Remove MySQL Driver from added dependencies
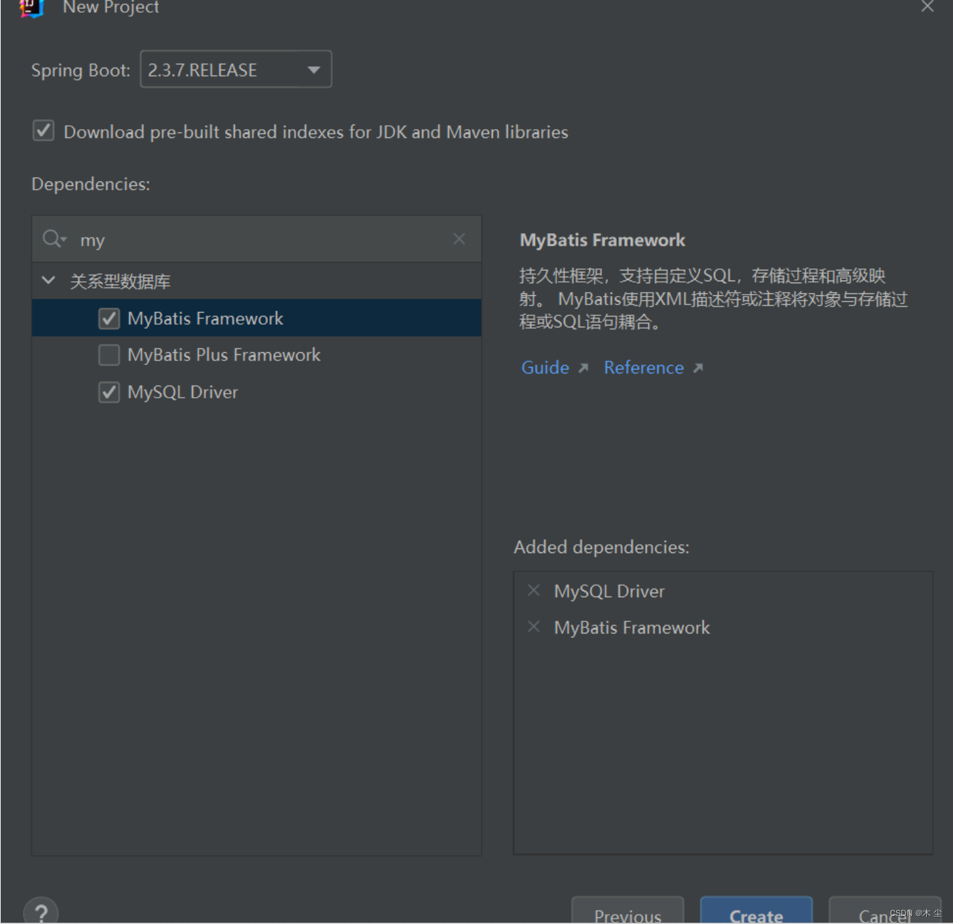The width and height of the screenshot is (953, 924). click(534, 591)
